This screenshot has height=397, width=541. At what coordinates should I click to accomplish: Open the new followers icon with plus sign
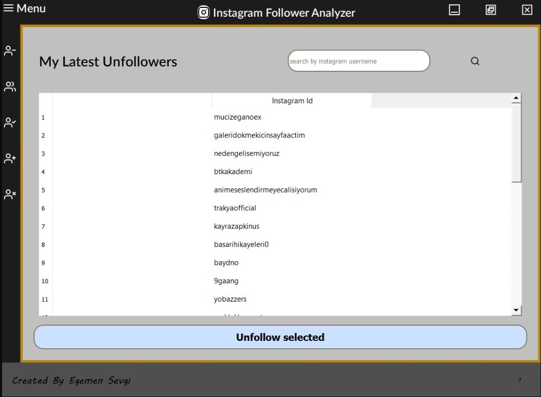click(9, 158)
